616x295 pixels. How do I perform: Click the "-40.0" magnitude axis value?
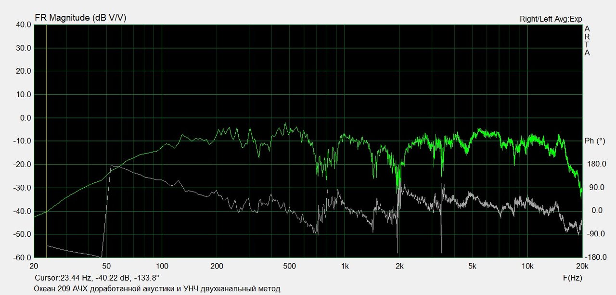22,211
